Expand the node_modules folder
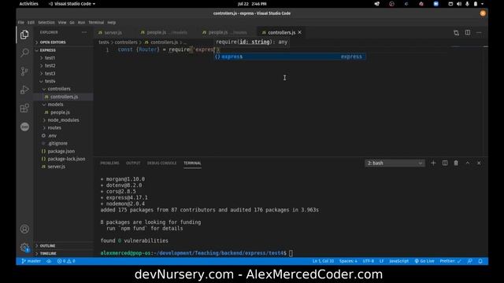Viewport: 504px width, 283px height. [64, 120]
